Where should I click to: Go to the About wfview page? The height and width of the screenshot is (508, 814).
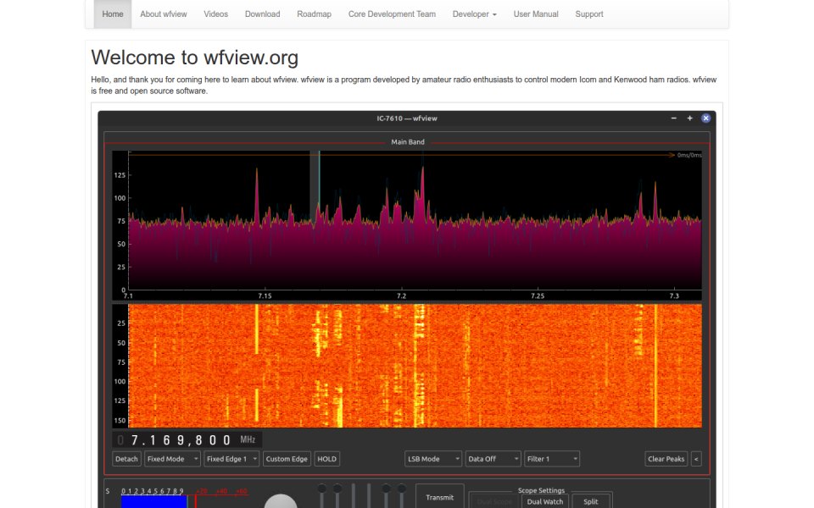[164, 14]
